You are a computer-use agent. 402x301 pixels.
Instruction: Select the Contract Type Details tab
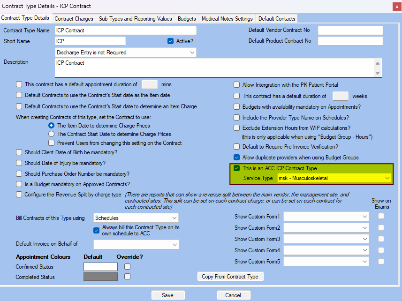25,18
